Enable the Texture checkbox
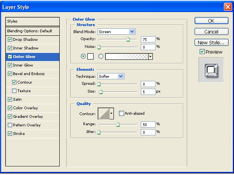The width and height of the screenshot is (234, 175). click(14, 91)
